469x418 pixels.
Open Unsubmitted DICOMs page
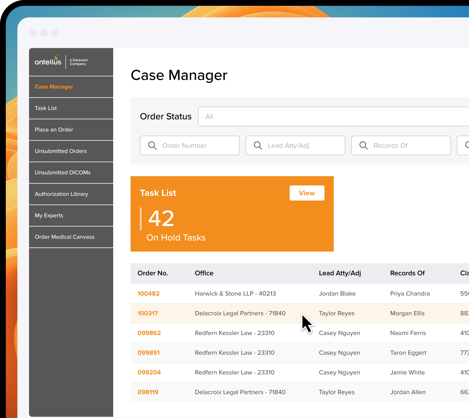tap(71, 172)
